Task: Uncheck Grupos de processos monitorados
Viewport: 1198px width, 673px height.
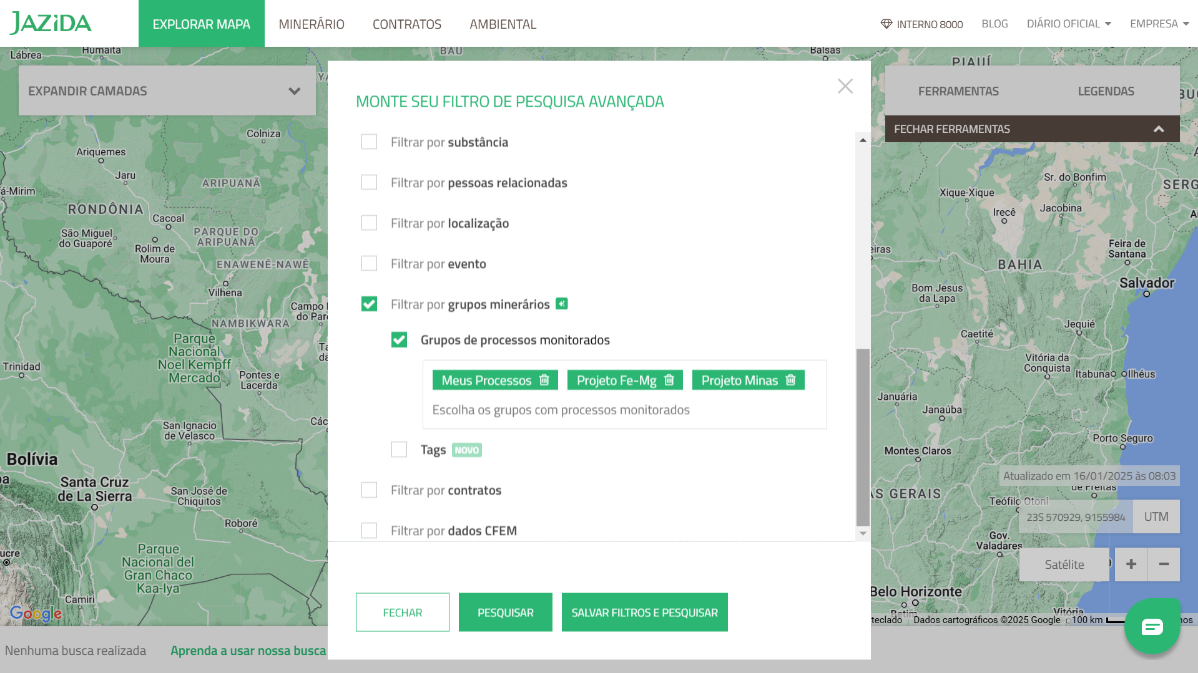Action: 399,339
